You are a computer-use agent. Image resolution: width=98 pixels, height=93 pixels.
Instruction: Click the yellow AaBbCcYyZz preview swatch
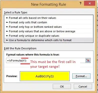point(45,76)
